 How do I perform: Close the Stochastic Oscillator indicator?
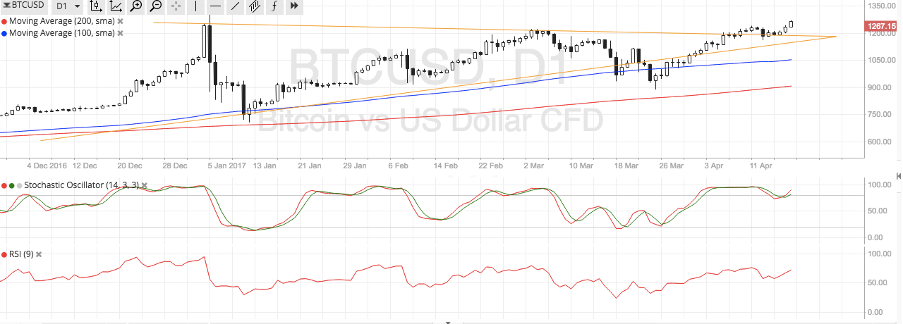(x=144, y=186)
